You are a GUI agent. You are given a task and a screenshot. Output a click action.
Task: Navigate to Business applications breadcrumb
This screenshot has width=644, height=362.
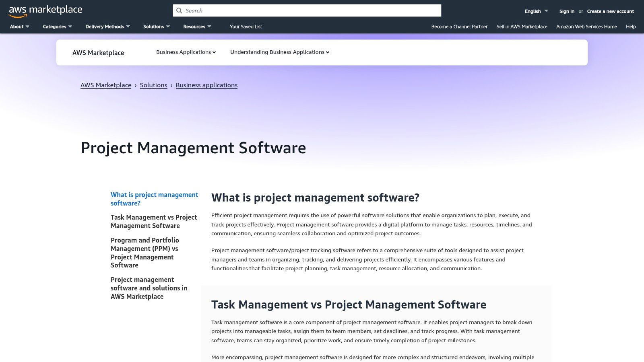[206, 85]
